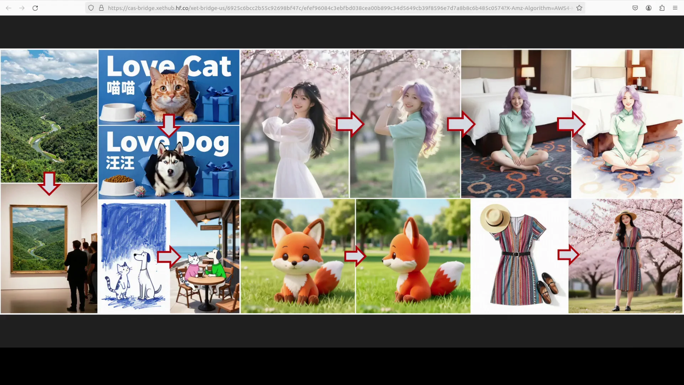Navigate back to the previous page
Image resolution: width=684 pixels, height=385 pixels.
(8, 8)
